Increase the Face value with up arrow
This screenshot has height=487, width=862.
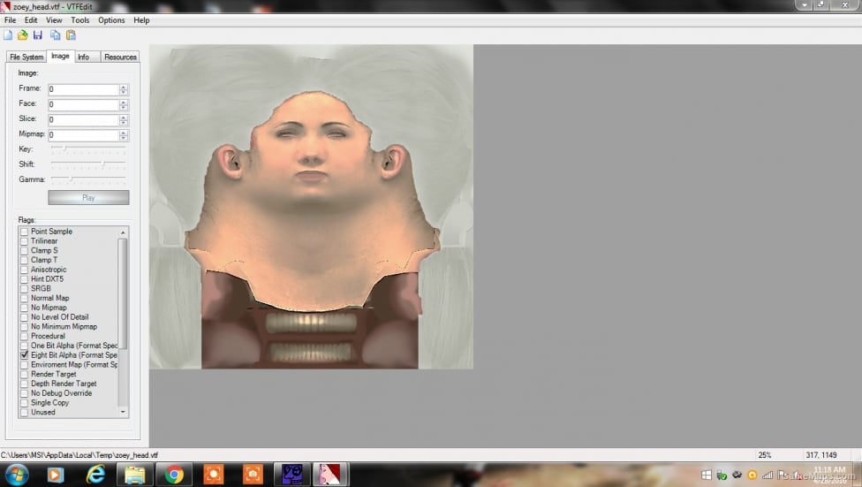(x=124, y=103)
